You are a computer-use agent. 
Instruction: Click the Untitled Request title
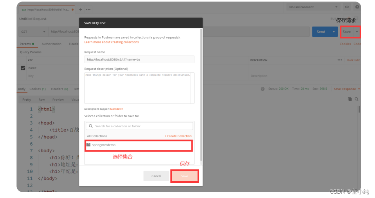pos(33,19)
